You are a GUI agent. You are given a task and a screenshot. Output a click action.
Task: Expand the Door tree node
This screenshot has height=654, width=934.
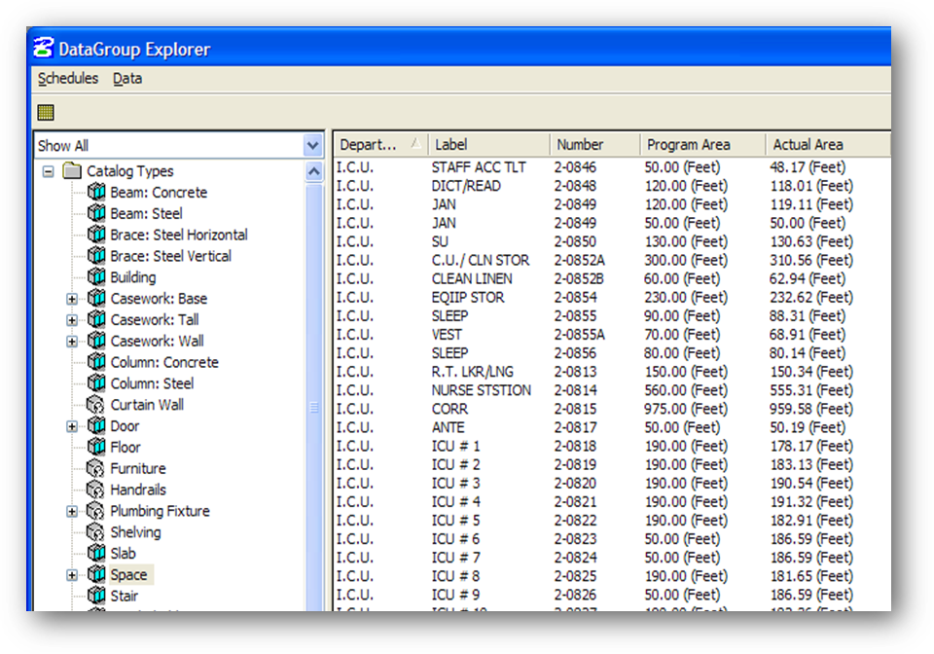pyautogui.click(x=72, y=426)
